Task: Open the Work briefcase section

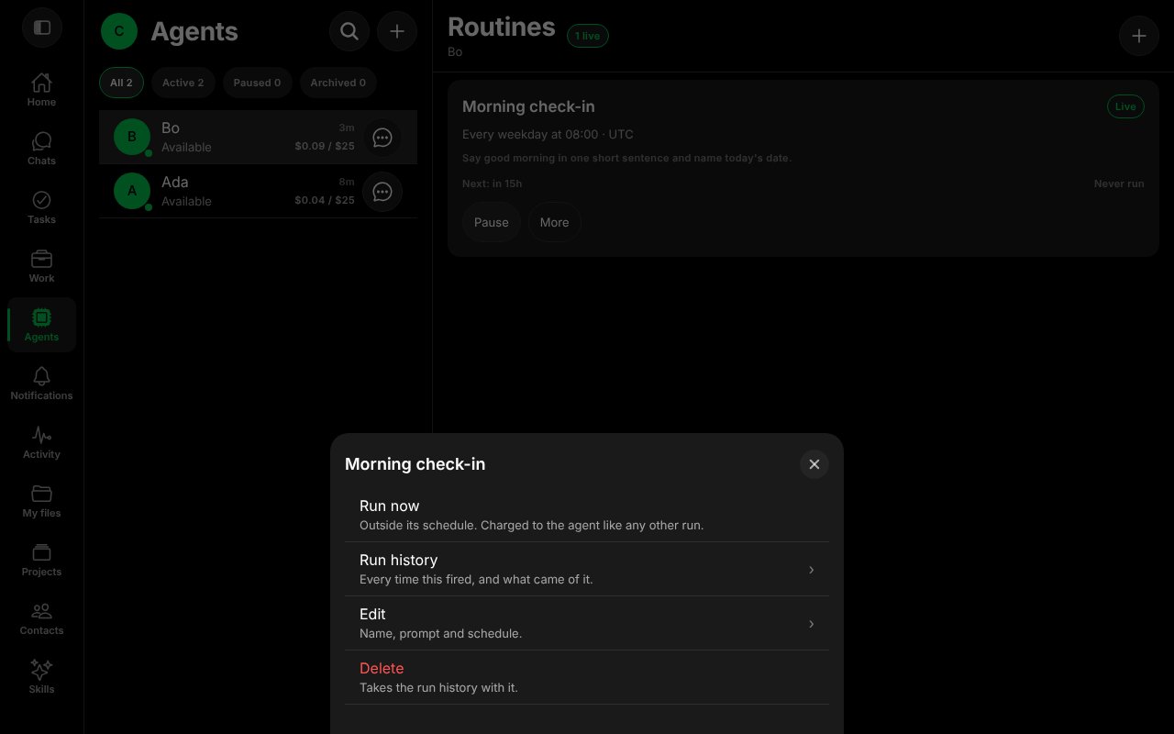Action: click(41, 267)
